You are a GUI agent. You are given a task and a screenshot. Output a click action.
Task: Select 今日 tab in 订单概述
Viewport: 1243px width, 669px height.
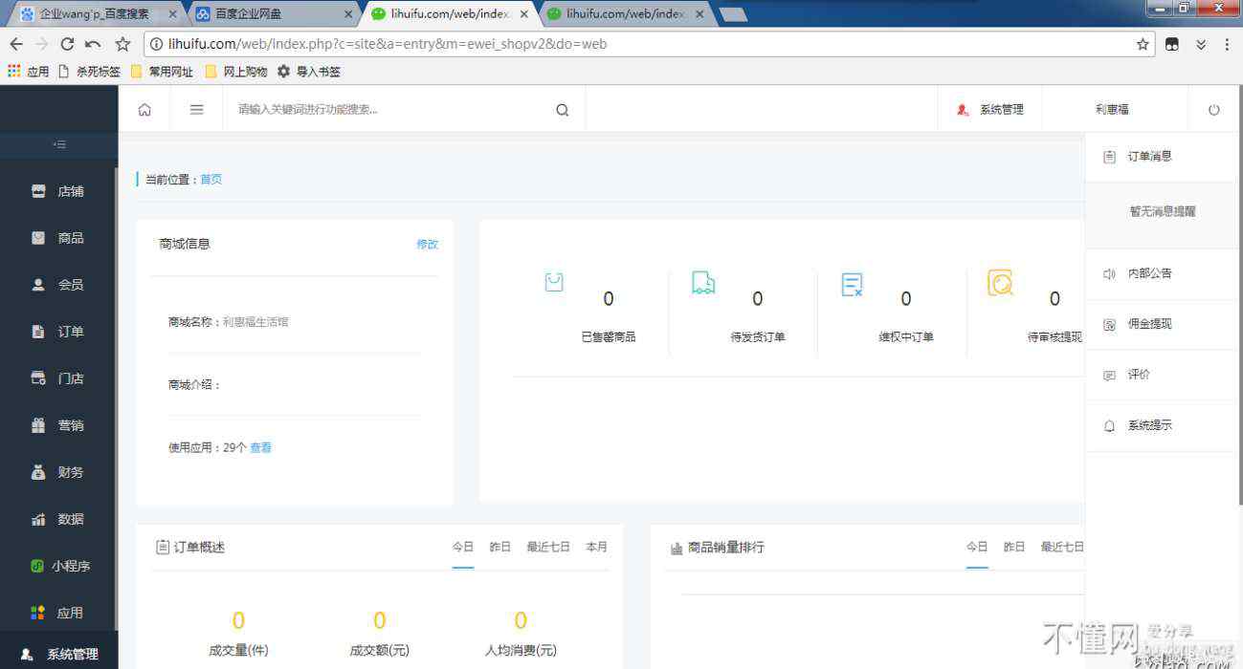[x=463, y=548]
